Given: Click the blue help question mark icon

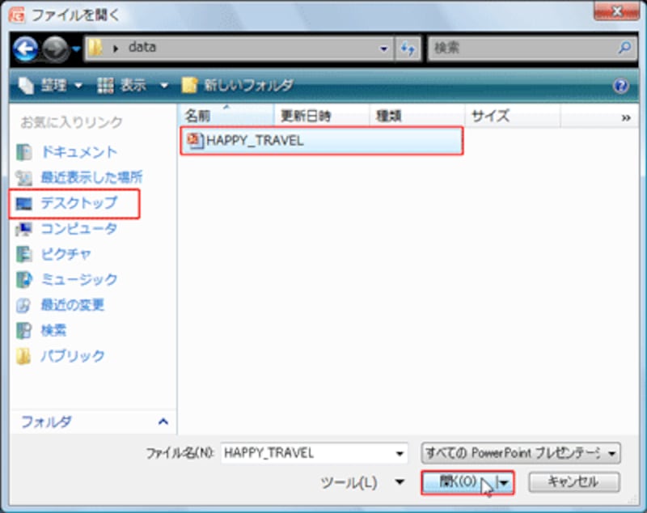Looking at the screenshot, I should pyautogui.click(x=621, y=86).
